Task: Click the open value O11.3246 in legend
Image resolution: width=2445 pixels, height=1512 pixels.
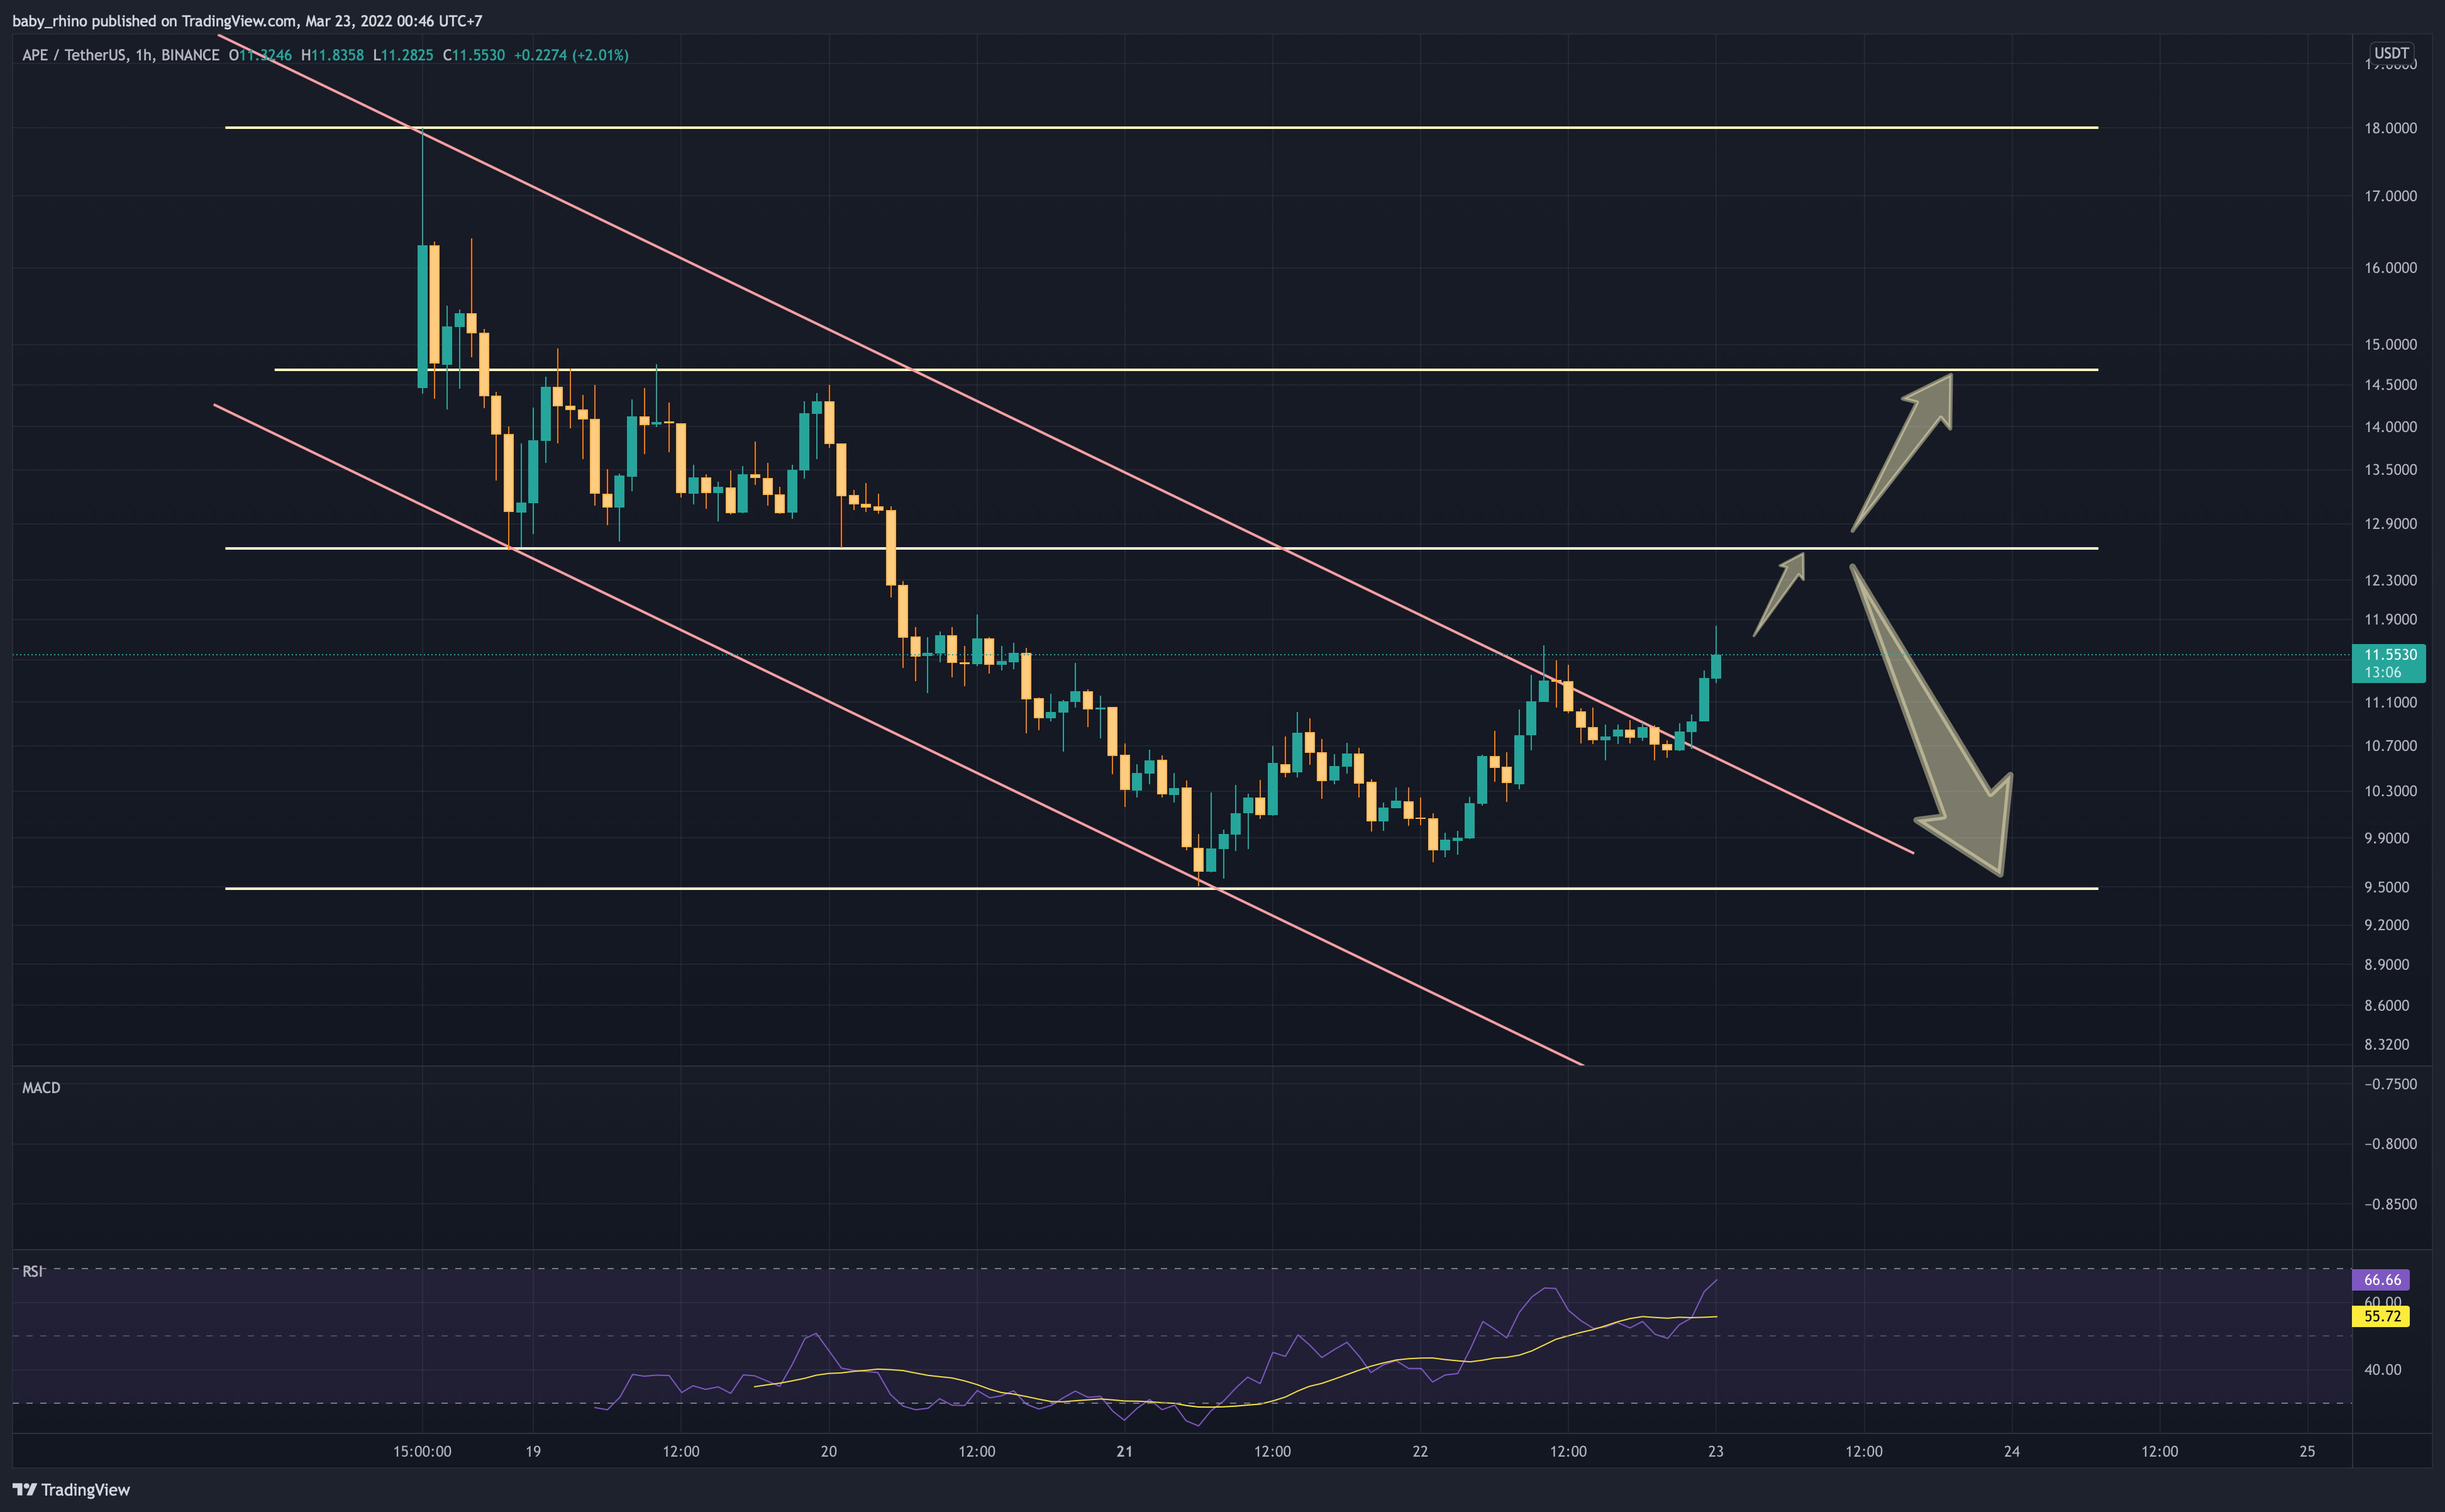Action: [x=260, y=55]
